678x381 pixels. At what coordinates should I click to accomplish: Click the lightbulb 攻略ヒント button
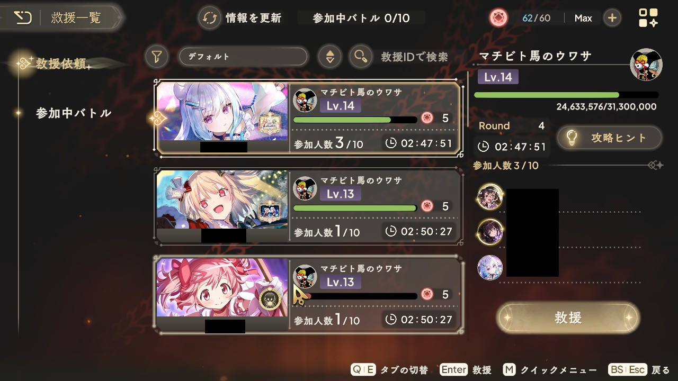610,138
